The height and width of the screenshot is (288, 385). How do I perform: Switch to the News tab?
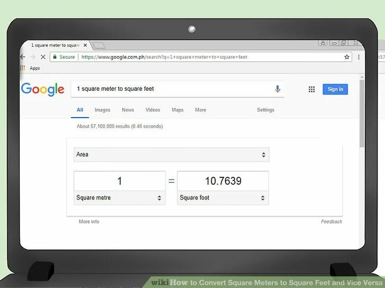[128, 110]
